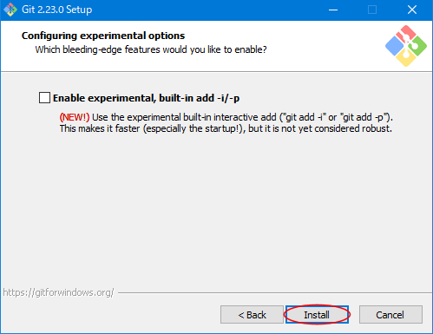Close the Git 2.23.0 Setup window
Image resolution: width=433 pixels, height=334 pixels.
pos(412,10)
